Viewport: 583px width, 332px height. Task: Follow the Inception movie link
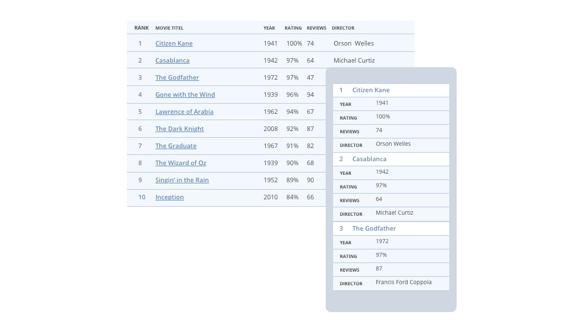[x=169, y=197]
